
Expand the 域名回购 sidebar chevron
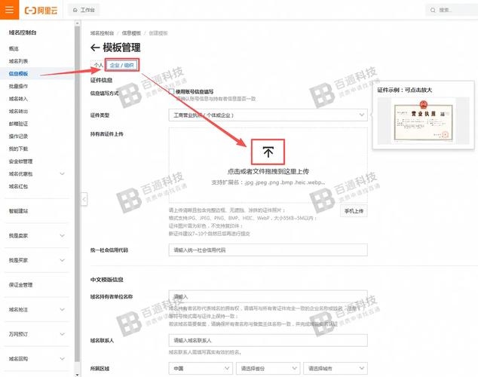(62, 359)
